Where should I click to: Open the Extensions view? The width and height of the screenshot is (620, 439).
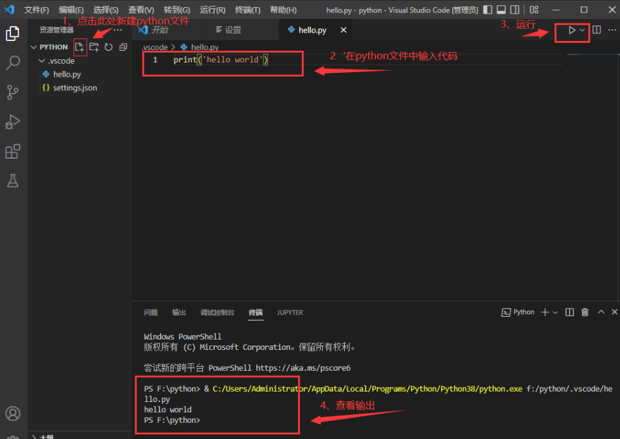pyautogui.click(x=12, y=152)
